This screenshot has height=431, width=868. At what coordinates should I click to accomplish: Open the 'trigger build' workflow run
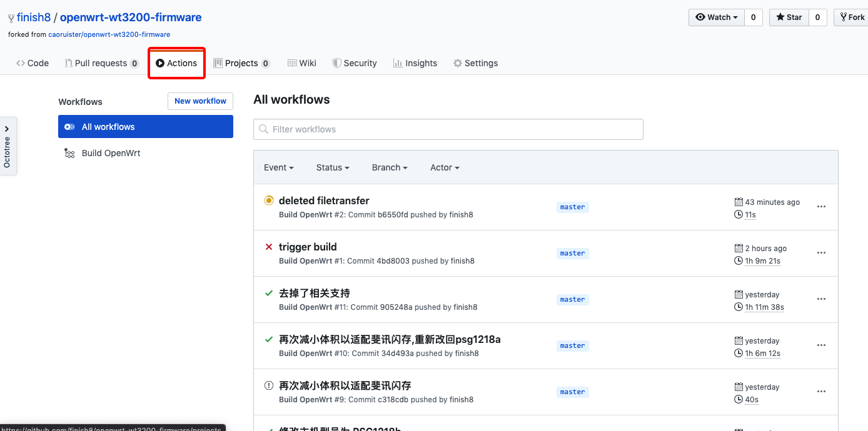coord(308,247)
